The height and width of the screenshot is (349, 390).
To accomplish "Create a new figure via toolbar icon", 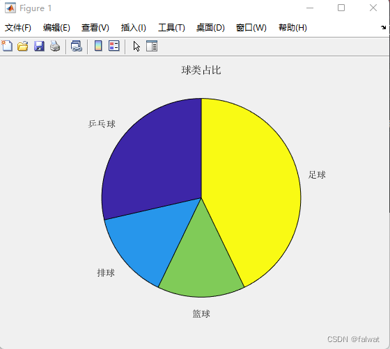I will [7, 46].
